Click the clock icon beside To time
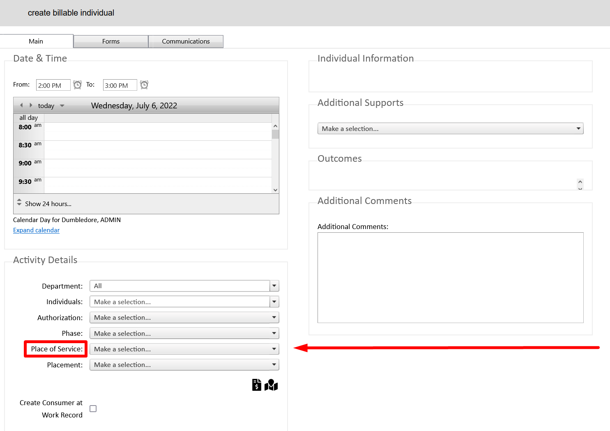This screenshot has width=610, height=431. (144, 85)
